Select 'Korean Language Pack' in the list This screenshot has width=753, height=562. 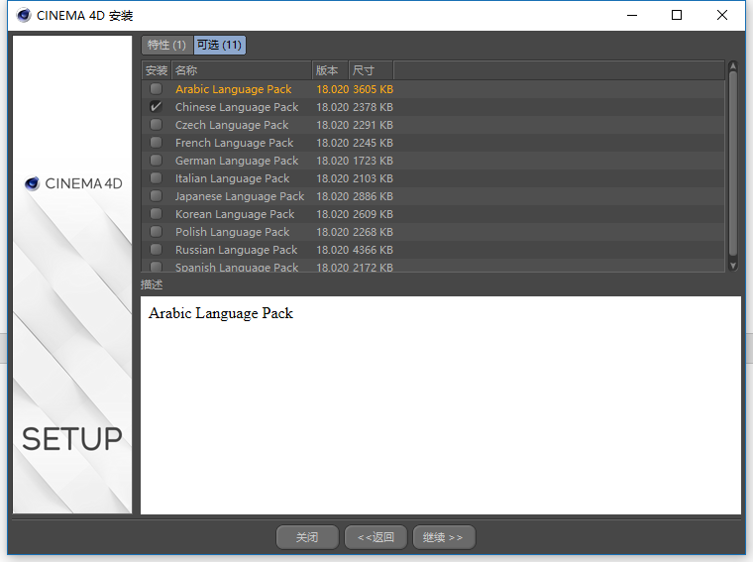[235, 214]
